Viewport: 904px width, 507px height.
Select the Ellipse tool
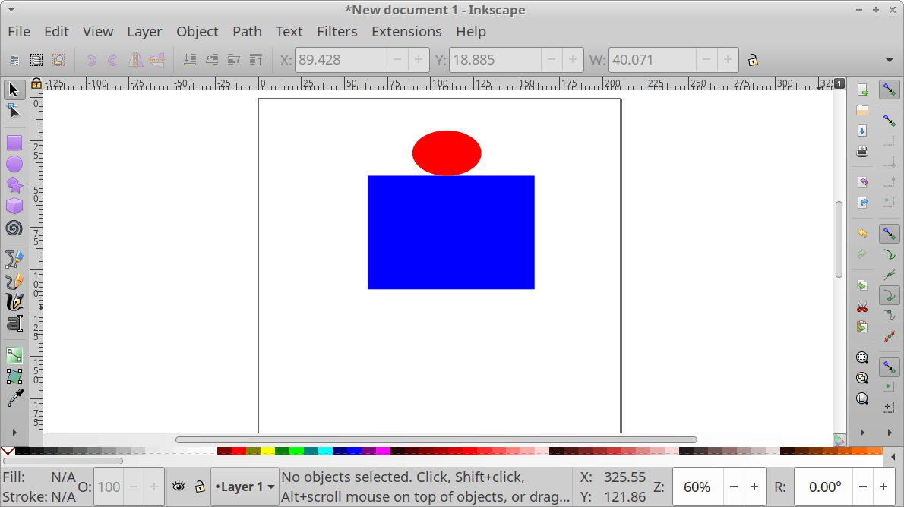(x=14, y=163)
